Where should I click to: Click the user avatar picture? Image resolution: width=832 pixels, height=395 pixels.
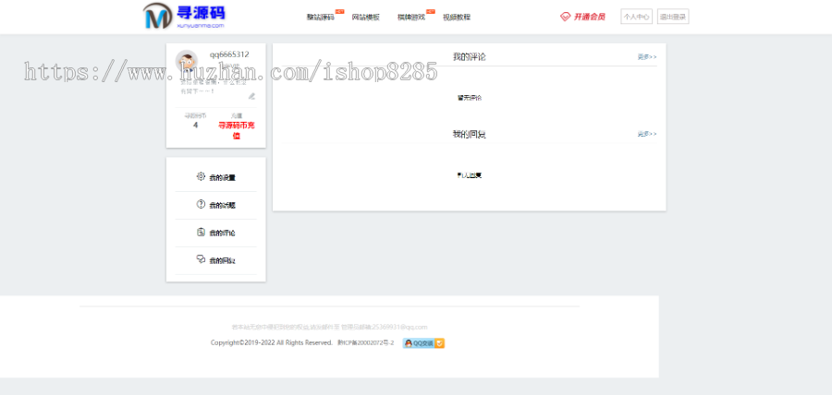point(187,62)
